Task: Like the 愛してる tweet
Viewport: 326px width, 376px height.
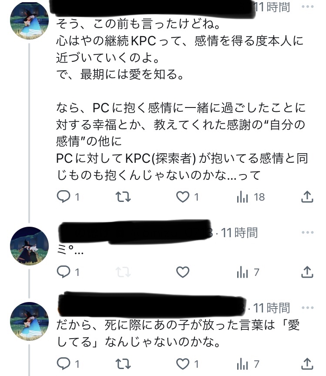Action: (182, 363)
